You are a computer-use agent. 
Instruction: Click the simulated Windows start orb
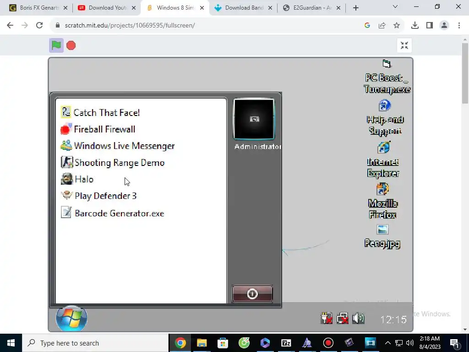click(71, 319)
